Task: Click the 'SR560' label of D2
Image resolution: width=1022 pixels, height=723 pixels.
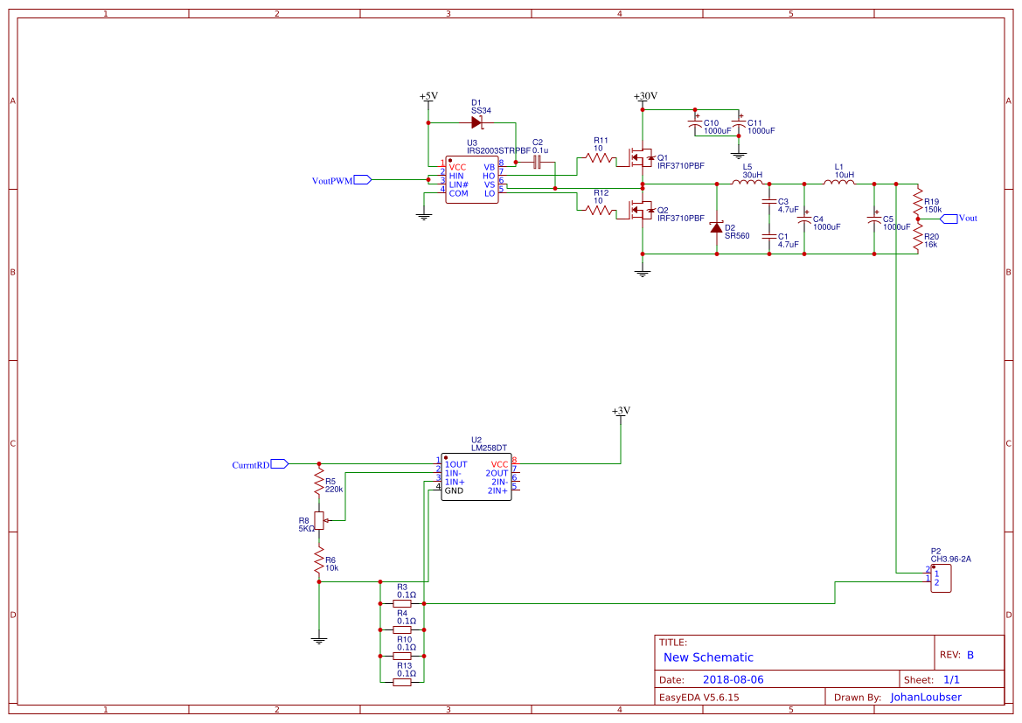Action: point(737,236)
